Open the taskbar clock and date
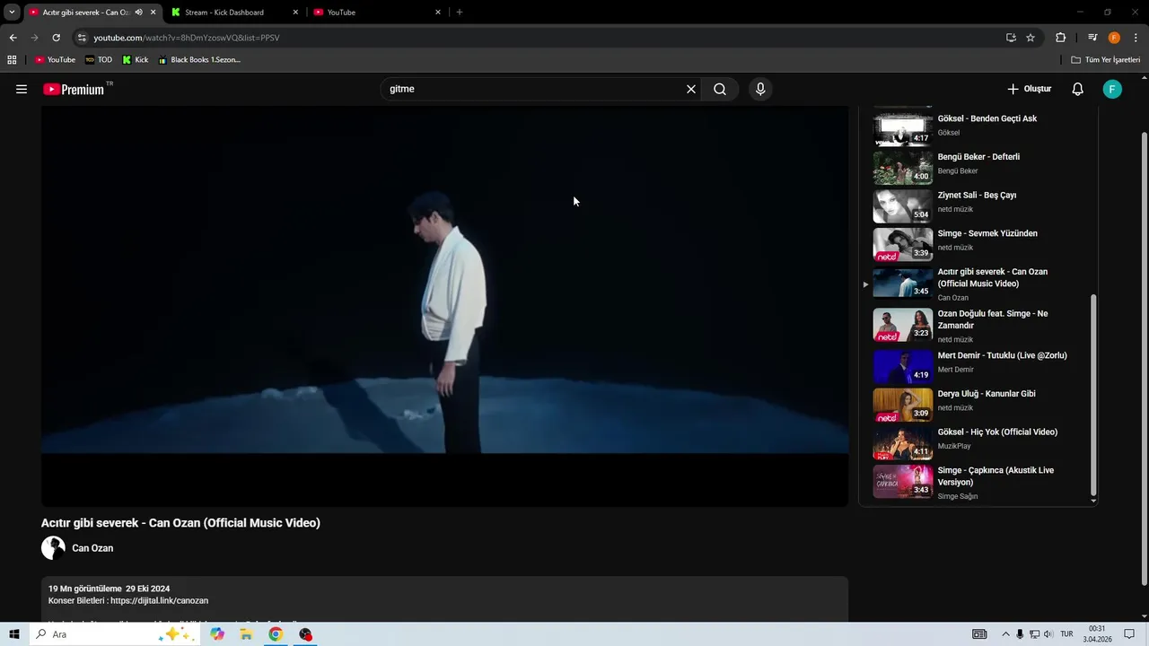1149x646 pixels. pos(1097,634)
